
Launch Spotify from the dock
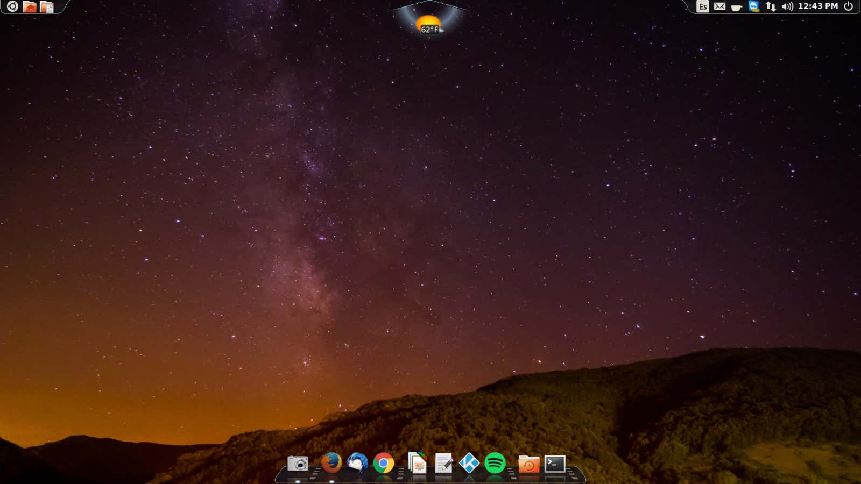pyautogui.click(x=495, y=463)
